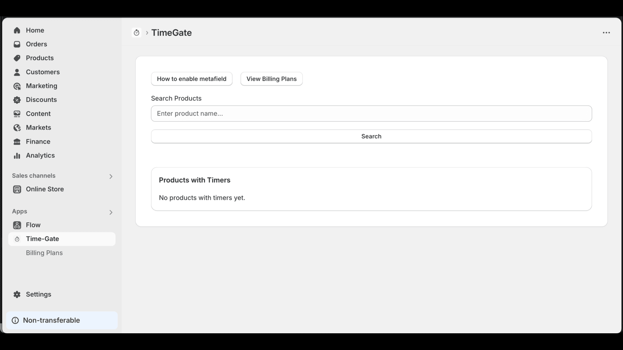Click the TimeGate page title
This screenshot has height=350, width=623.
pos(172,33)
